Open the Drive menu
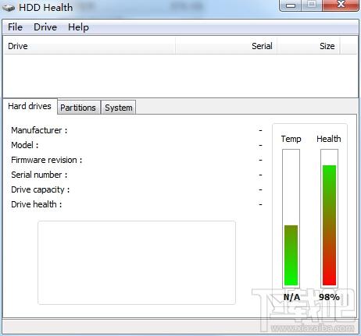Viewport: 361px width, 336px height. pos(45,27)
